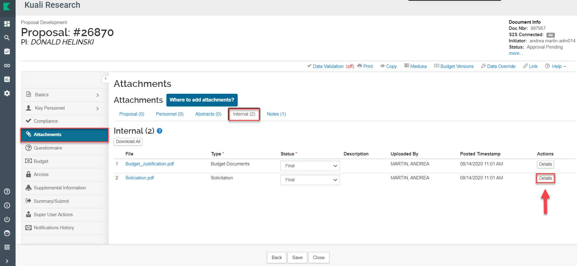Open the clipboard checklist icon in rail
The width and height of the screenshot is (577, 266).
click(x=7, y=51)
